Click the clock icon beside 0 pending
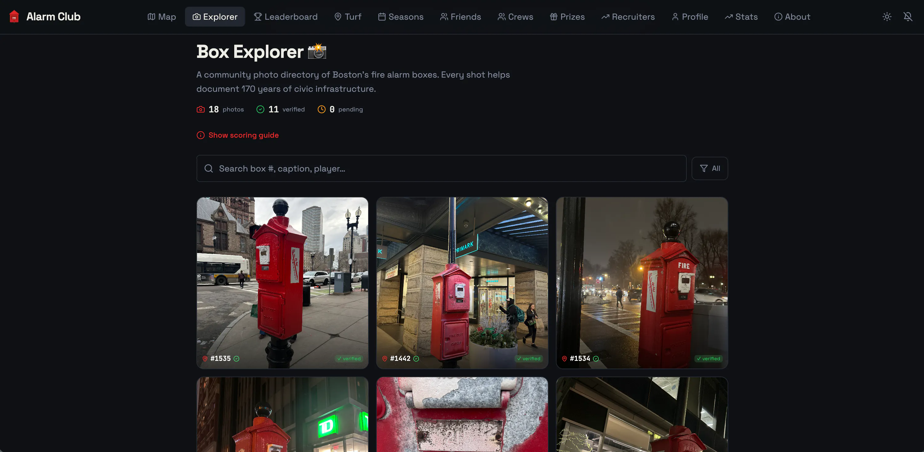The image size is (924, 452). coord(321,109)
